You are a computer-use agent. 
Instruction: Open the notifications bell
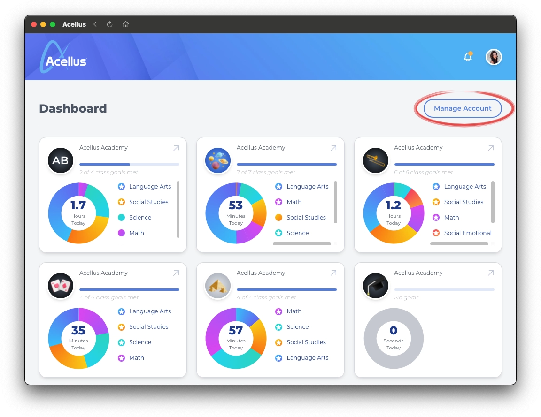[x=468, y=56]
